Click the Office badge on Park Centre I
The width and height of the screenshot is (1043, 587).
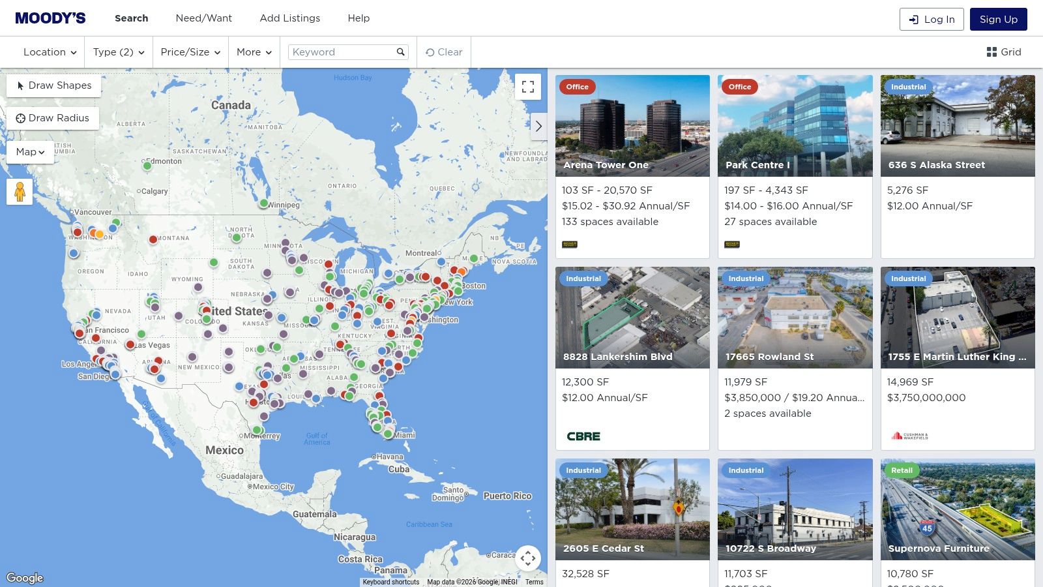pyautogui.click(x=739, y=87)
